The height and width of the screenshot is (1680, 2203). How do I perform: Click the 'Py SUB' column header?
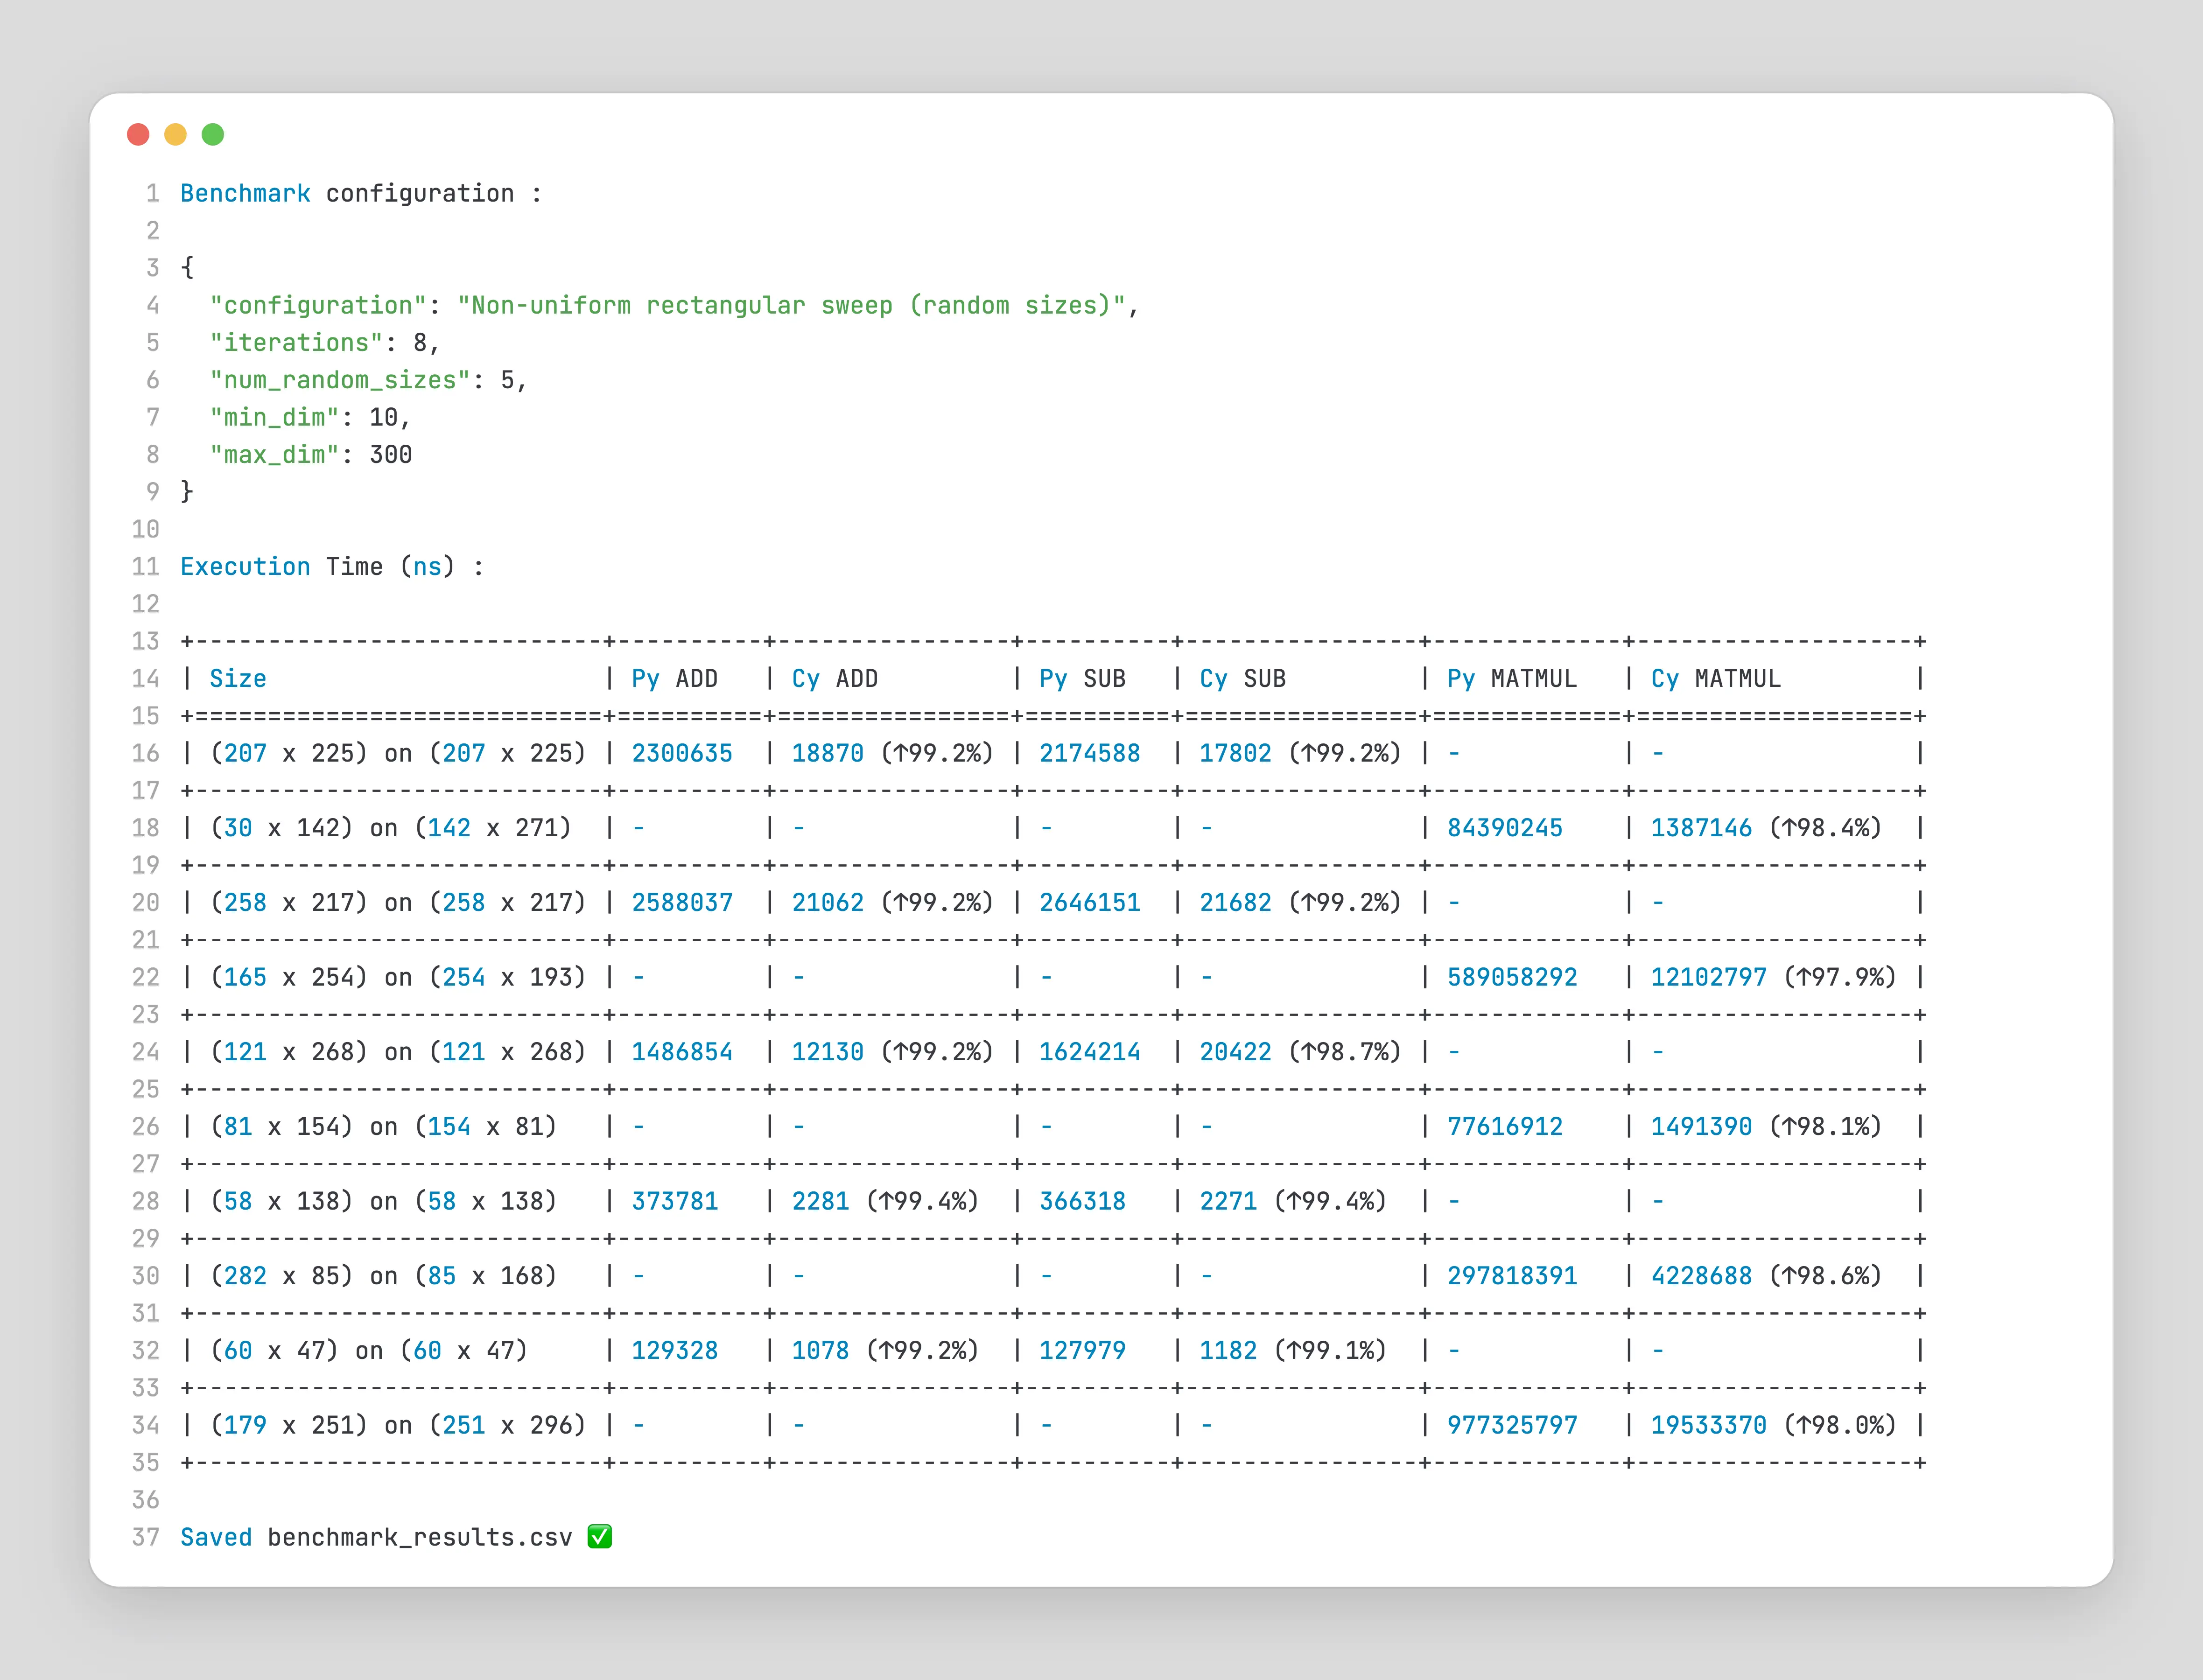[x=1082, y=678]
